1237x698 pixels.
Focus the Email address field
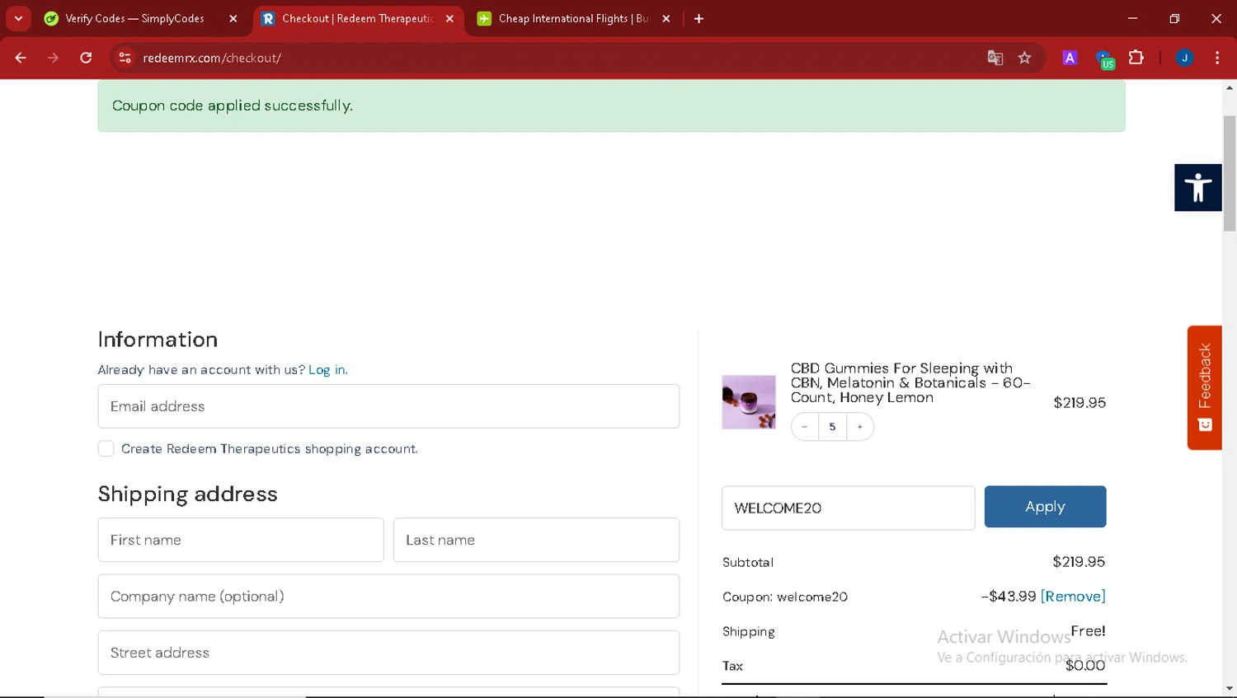[x=388, y=406]
